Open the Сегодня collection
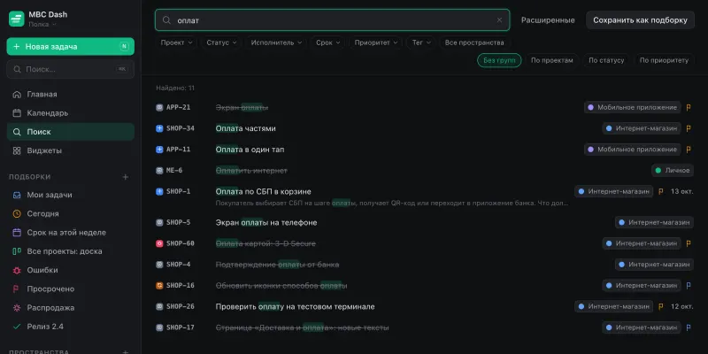708x354 pixels. (71, 213)
